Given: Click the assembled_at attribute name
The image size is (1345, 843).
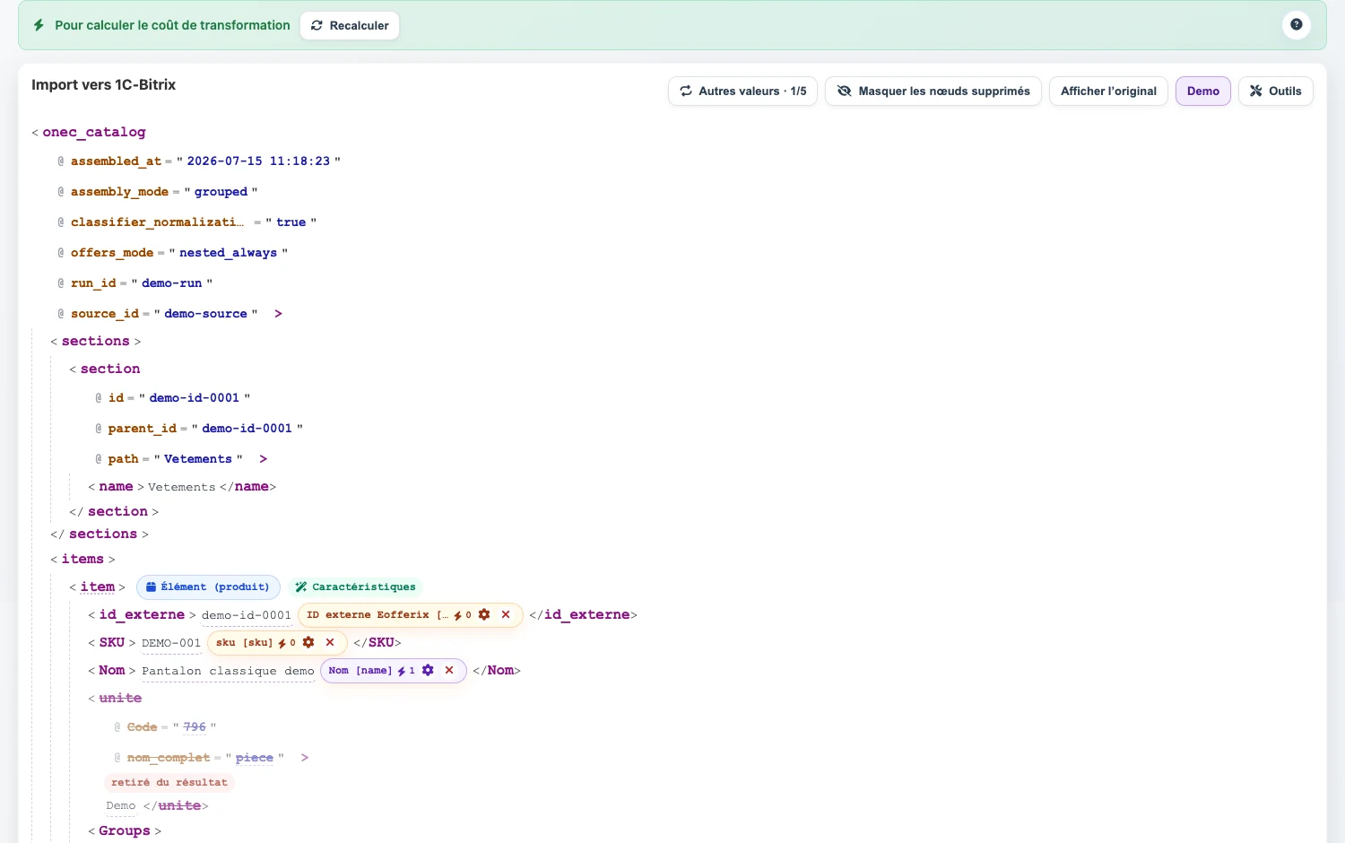Looking at the screenshot, I should pos(117,161).
